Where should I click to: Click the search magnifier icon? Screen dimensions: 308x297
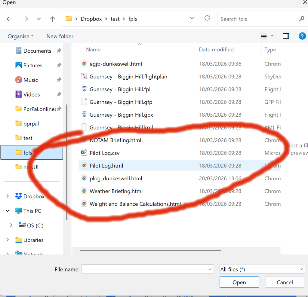pyautogui.click(x=301, y=19)
